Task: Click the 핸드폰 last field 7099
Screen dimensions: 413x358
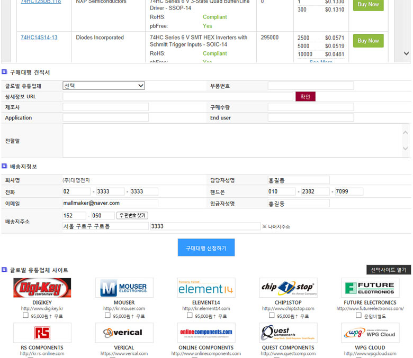Action: 349,191
